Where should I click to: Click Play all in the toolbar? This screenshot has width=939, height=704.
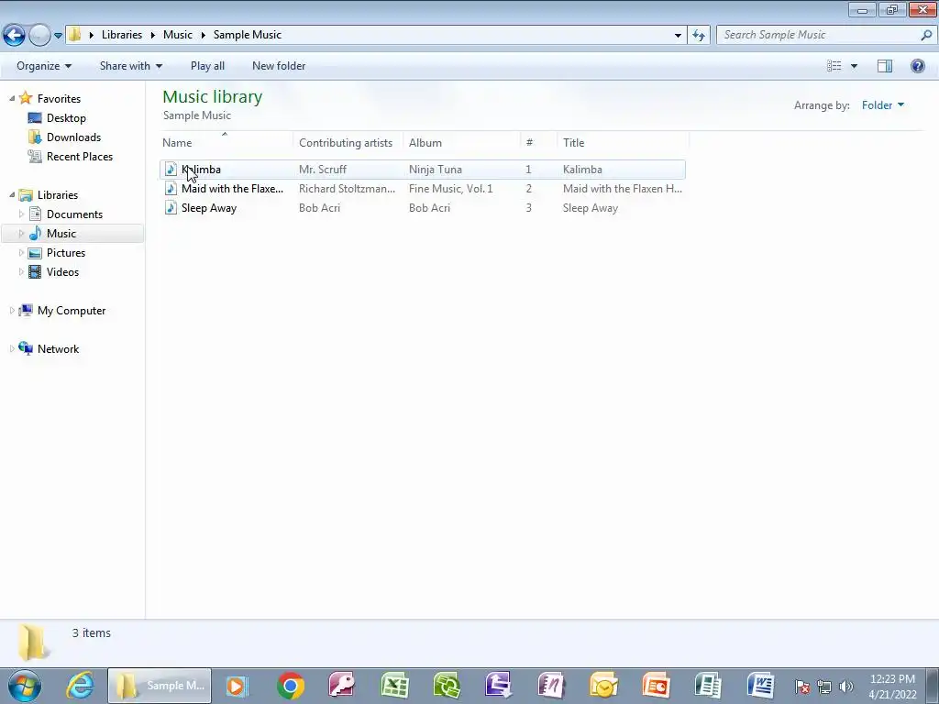(207, 66)
